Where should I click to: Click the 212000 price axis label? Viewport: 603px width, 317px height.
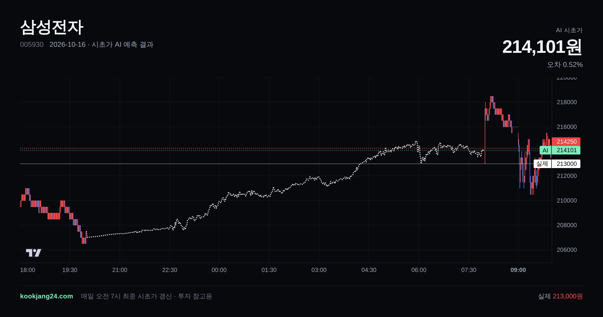click(567, 176)
